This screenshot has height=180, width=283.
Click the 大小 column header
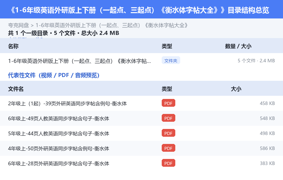point(236,89)
